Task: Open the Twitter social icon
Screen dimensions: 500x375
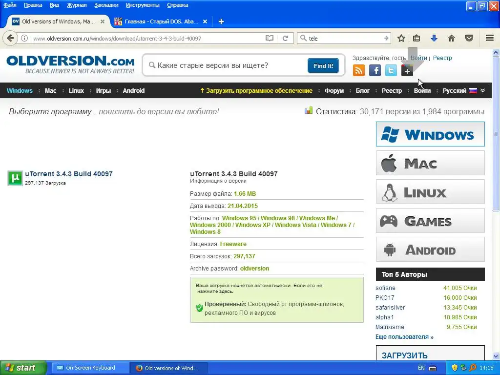Action: click(391, 70)
